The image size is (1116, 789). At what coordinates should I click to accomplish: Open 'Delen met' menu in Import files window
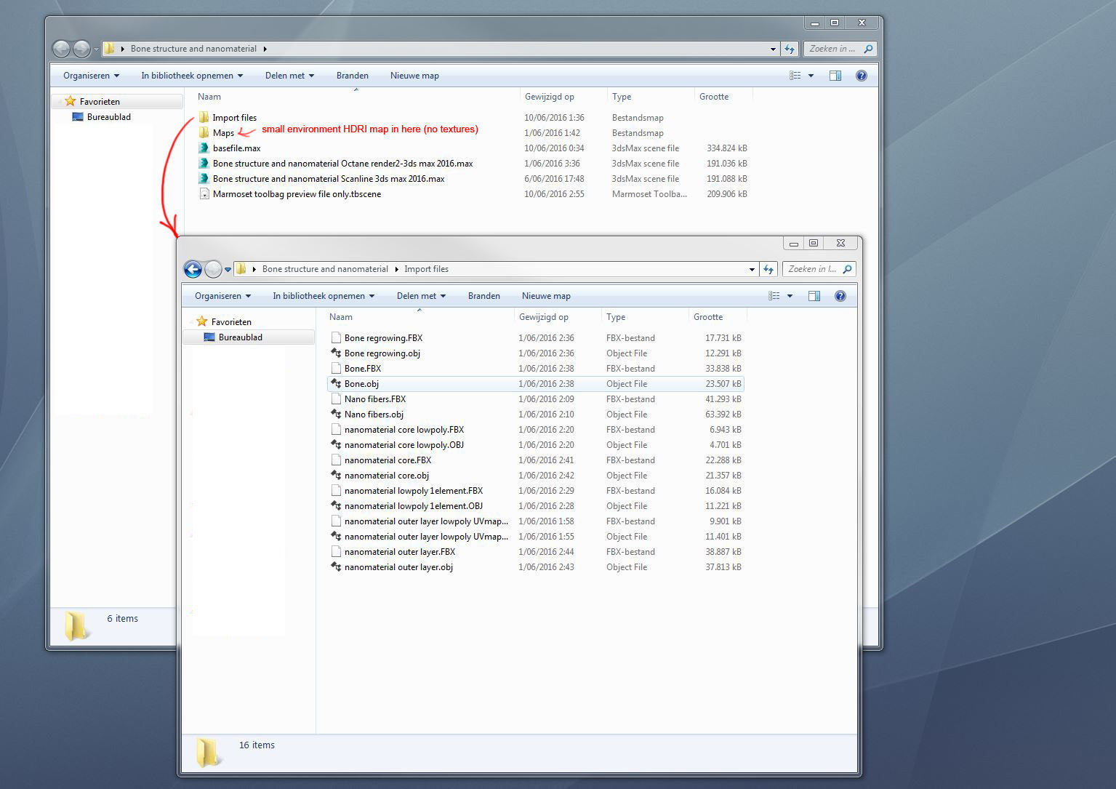421,296
